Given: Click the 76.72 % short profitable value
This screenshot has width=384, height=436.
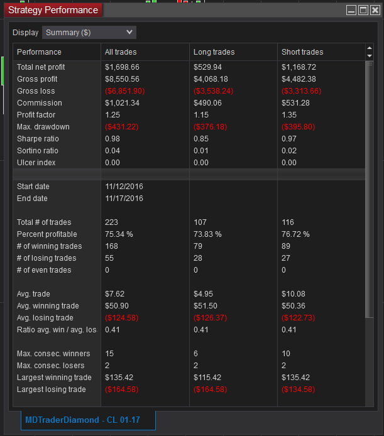Looking at the screenshot, I should pos(295,234).
